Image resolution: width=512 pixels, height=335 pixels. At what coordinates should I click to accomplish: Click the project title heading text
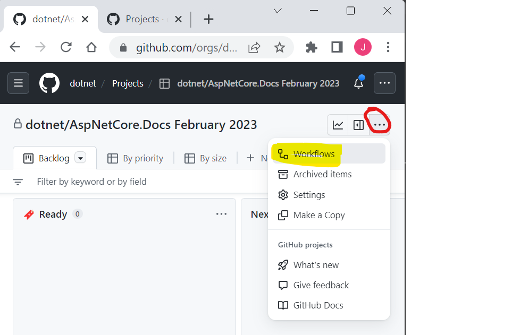[x=141, y=125]
